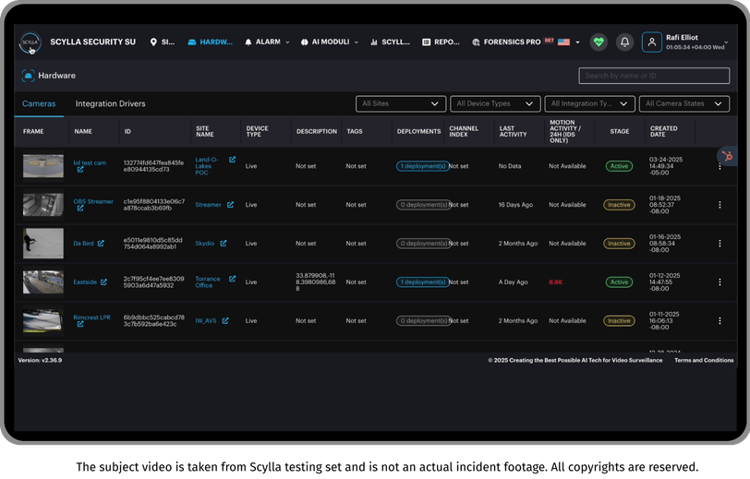Click the Inactive stage badge for Da Bird
This screenshot has width=750, height=479.
click(619, 244)
